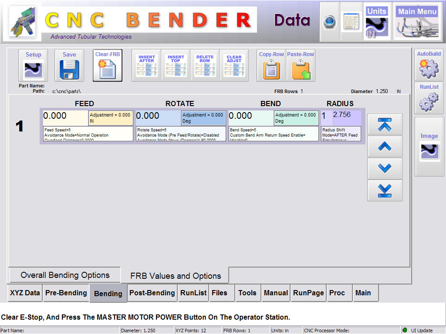The image size is (446, 334).
Task: Click the BEND angle value field
Action: point(250,117)
